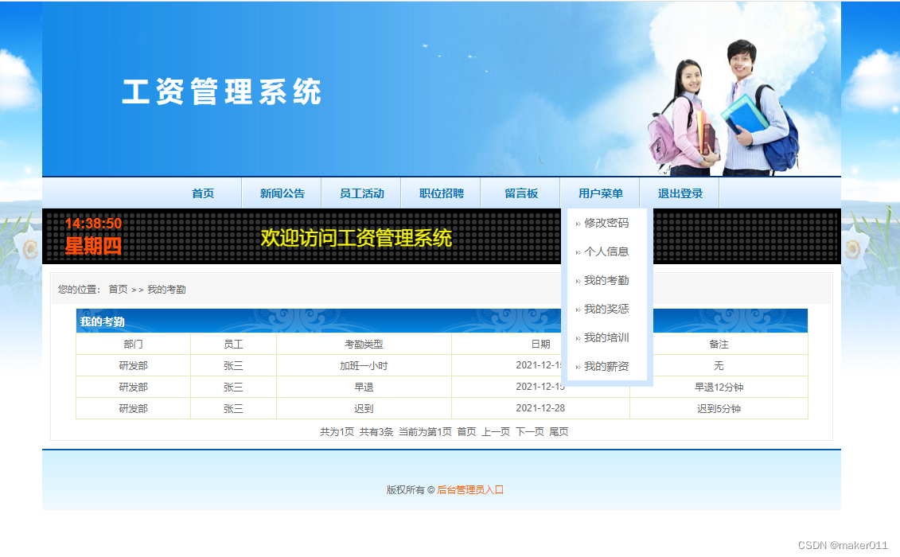Click the 欢迎访问工资管理系统 marquee text
Viewport: 900px width, 557px height.
pyautogui.click(x=356, y=238)
